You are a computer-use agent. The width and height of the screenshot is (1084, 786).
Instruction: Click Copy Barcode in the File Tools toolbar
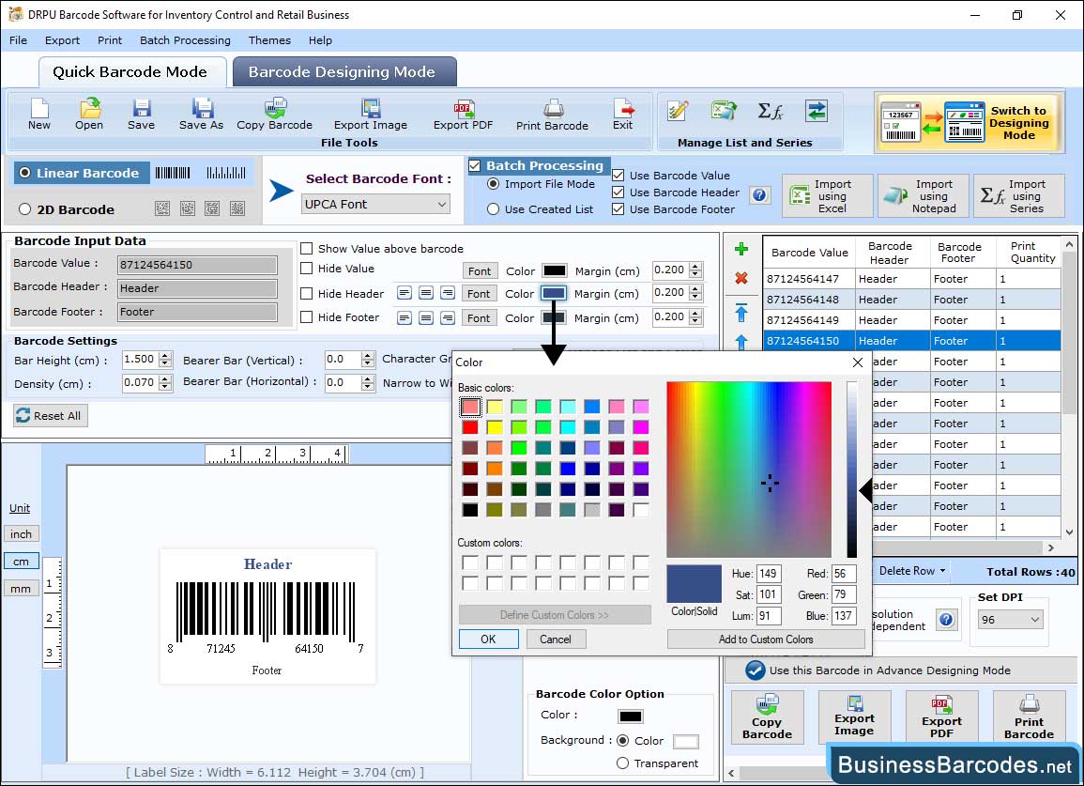[274, 114]
